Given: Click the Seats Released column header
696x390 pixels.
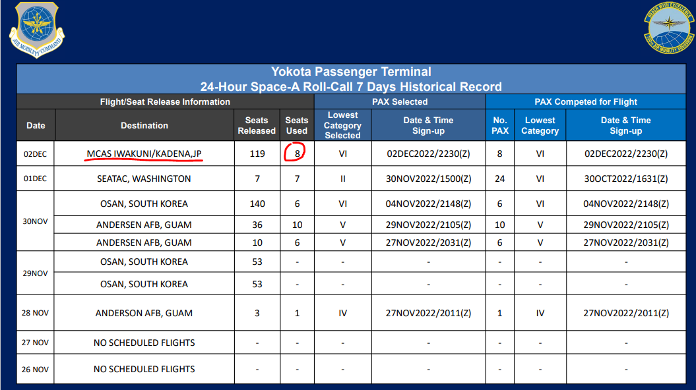Looking at the screenshot, I should pyautogui.click(x=257, y=125).
